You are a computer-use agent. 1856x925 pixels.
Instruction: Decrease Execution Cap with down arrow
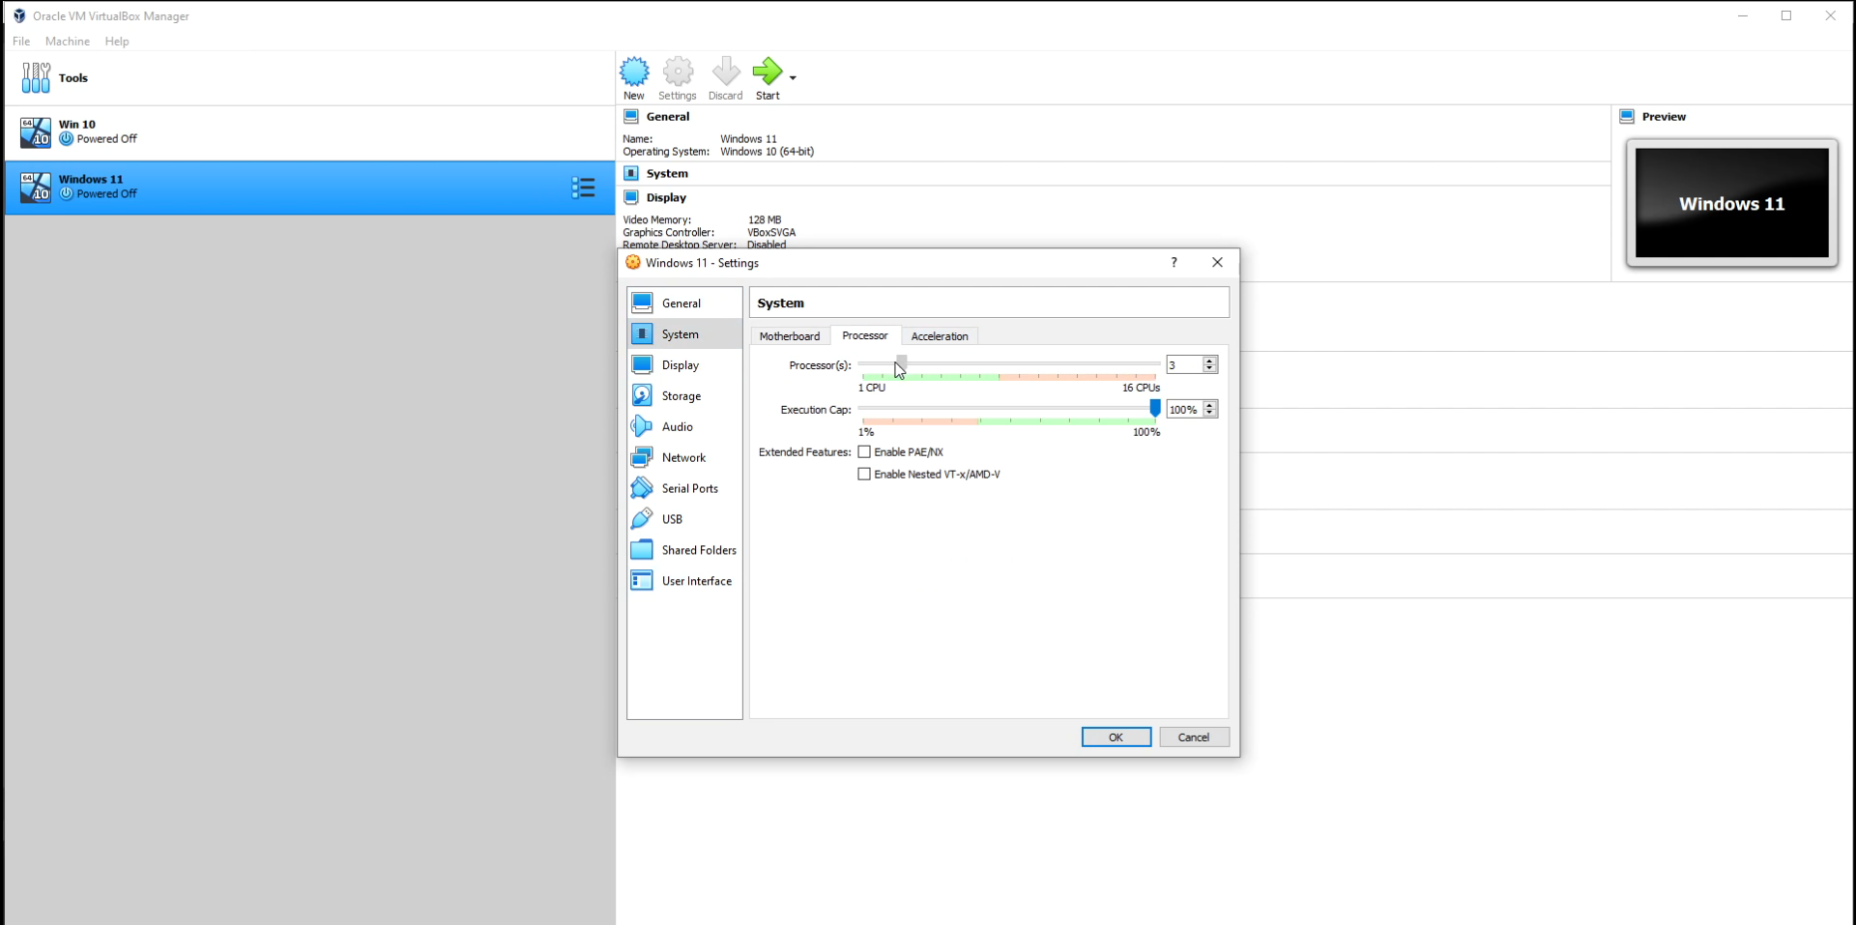coord(1210,414)
